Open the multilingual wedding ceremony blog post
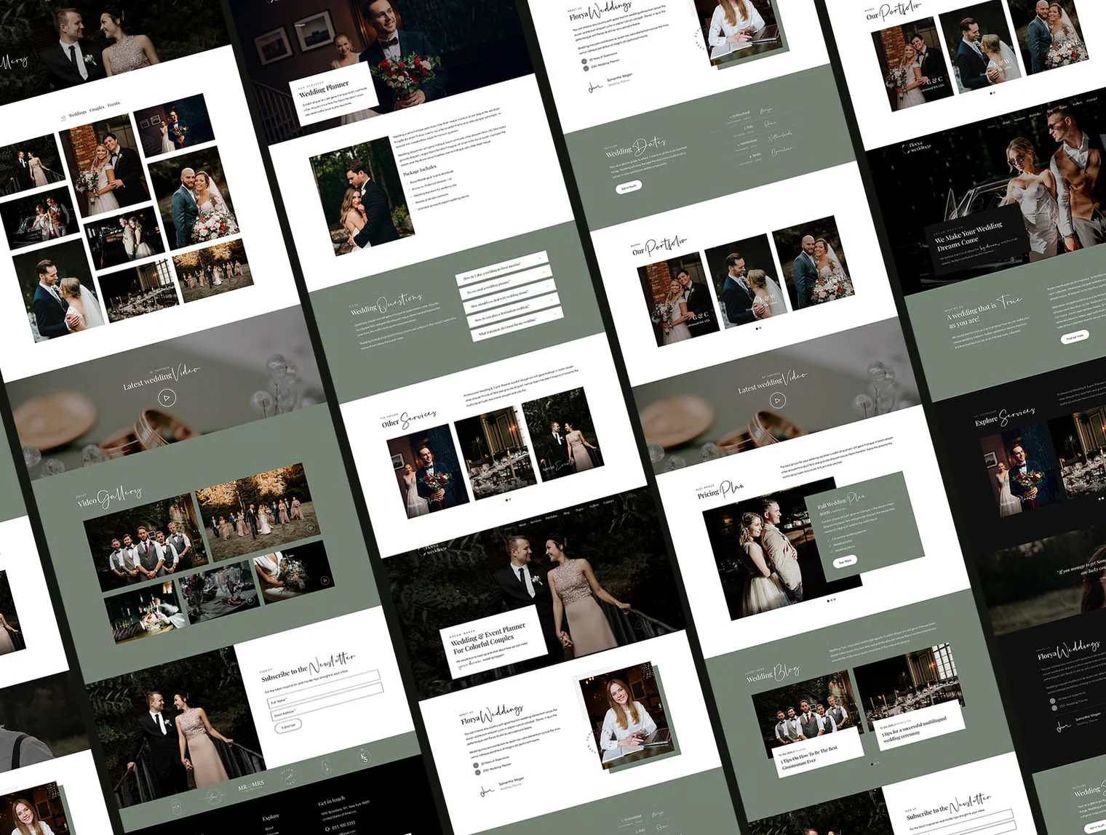The image size is (1106, 835). coord(914,729)
